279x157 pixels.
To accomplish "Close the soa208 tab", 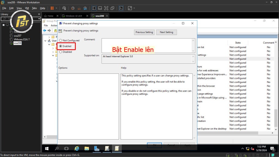I will point(107,16).
